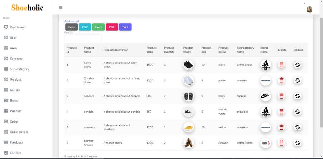Click the Copy export button
Image resolution: width=323 pixels, height=159 pixels.
[71, 27]
